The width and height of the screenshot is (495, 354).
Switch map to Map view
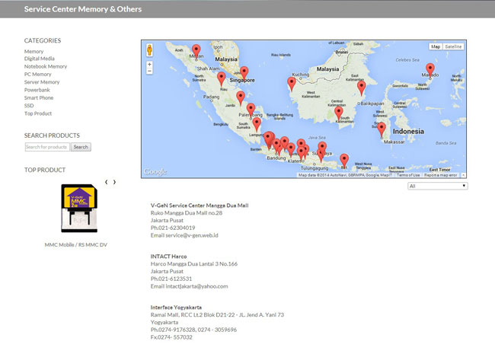(x=436, y=46)
